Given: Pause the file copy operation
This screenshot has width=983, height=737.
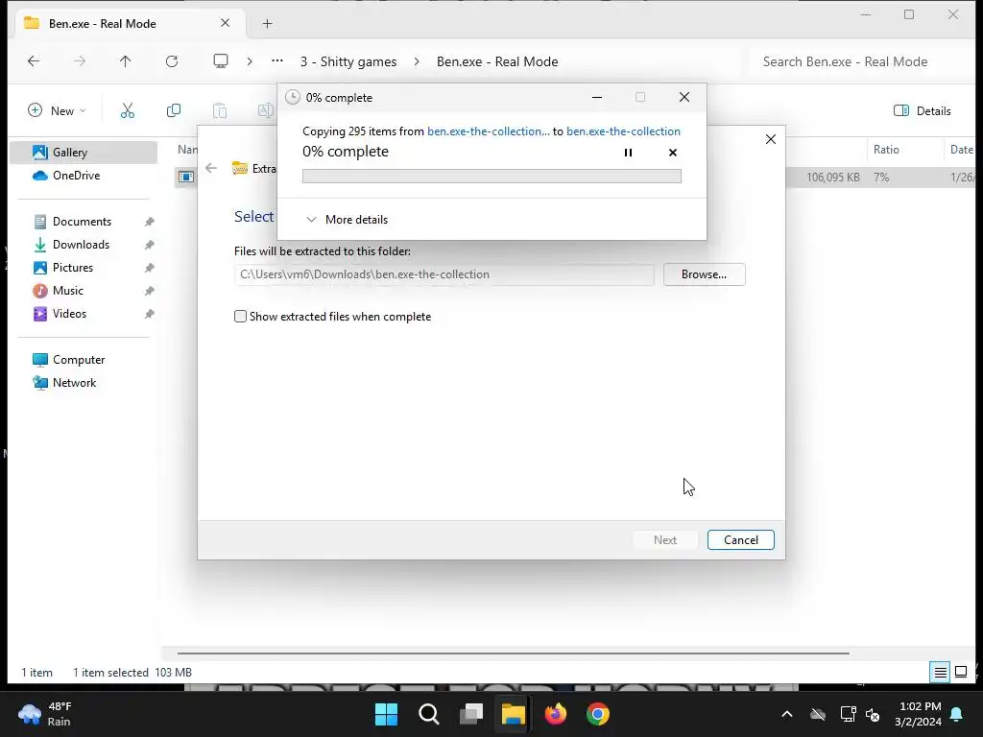Looking at the screenshot, I should 628,153.
